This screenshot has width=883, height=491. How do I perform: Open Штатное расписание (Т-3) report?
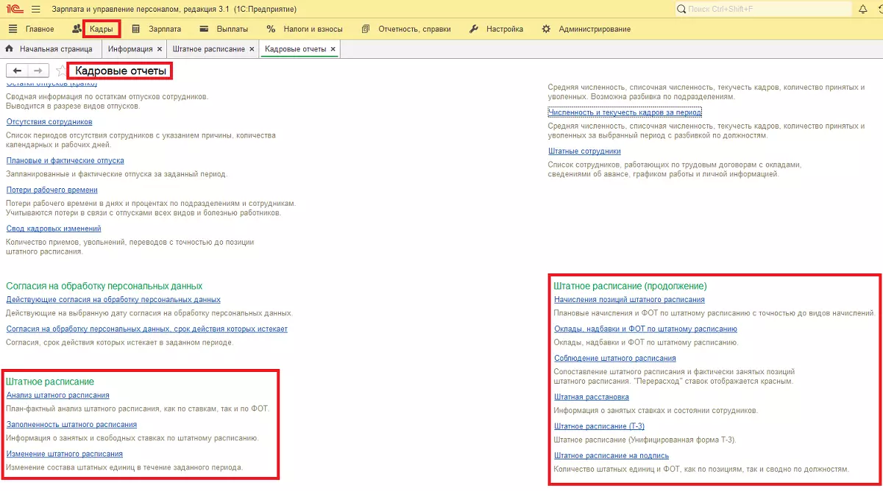coord(599,426)
